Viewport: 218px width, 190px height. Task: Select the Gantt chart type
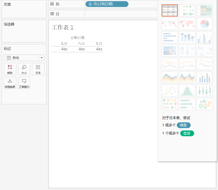(170, 104)
